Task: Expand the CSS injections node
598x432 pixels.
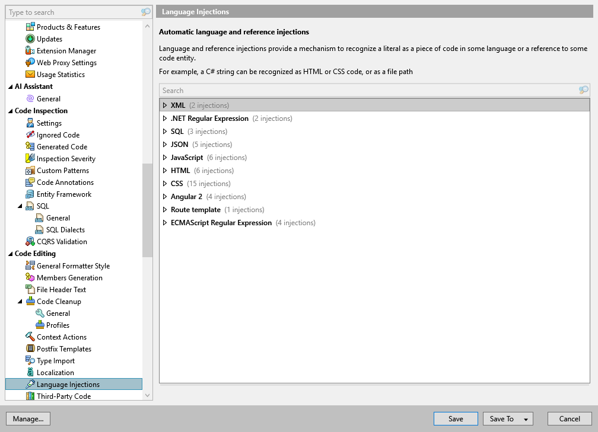Action: coord(165,184)
